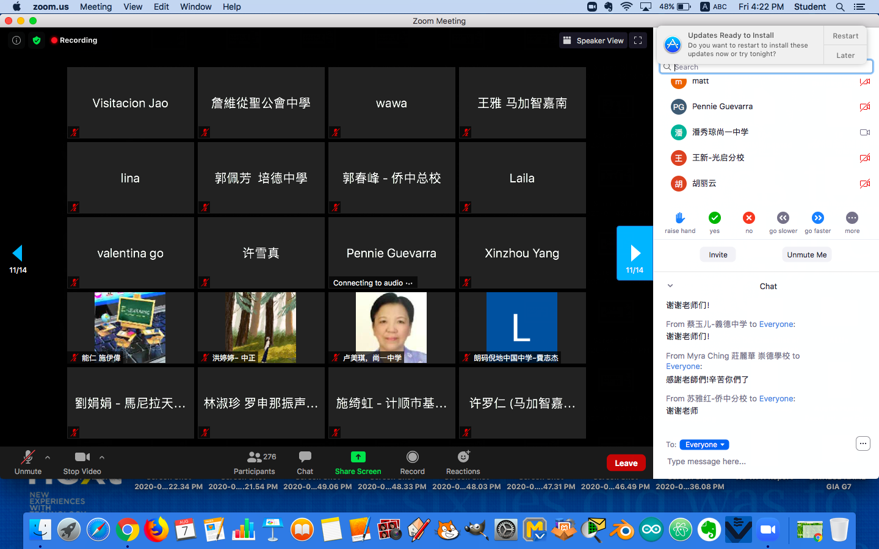Image resolution: width=879 pixels, height=549 pixels.
Task: Click the meeting information icon
Action: [16, 40]
